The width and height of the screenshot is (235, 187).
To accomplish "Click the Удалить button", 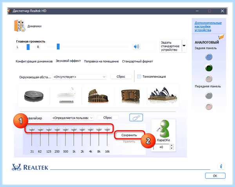I will [x=129, y=141].
